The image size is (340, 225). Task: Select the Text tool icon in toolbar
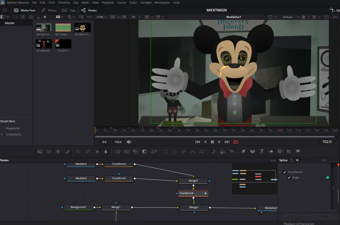tap(58, 152)
